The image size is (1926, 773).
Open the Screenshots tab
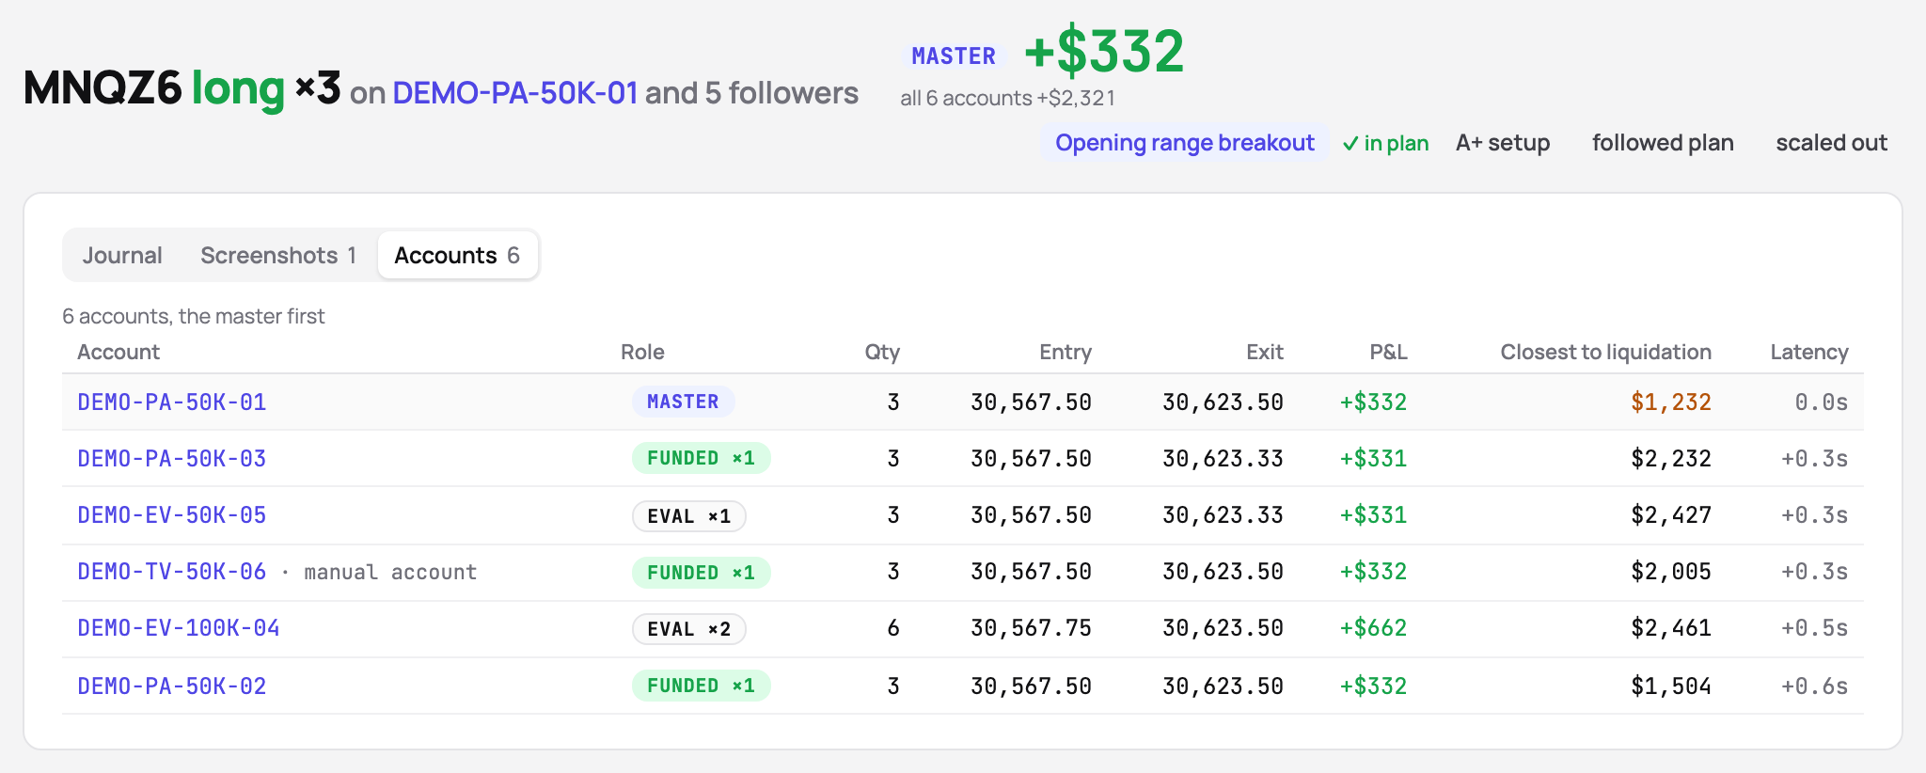click(278, 255)
